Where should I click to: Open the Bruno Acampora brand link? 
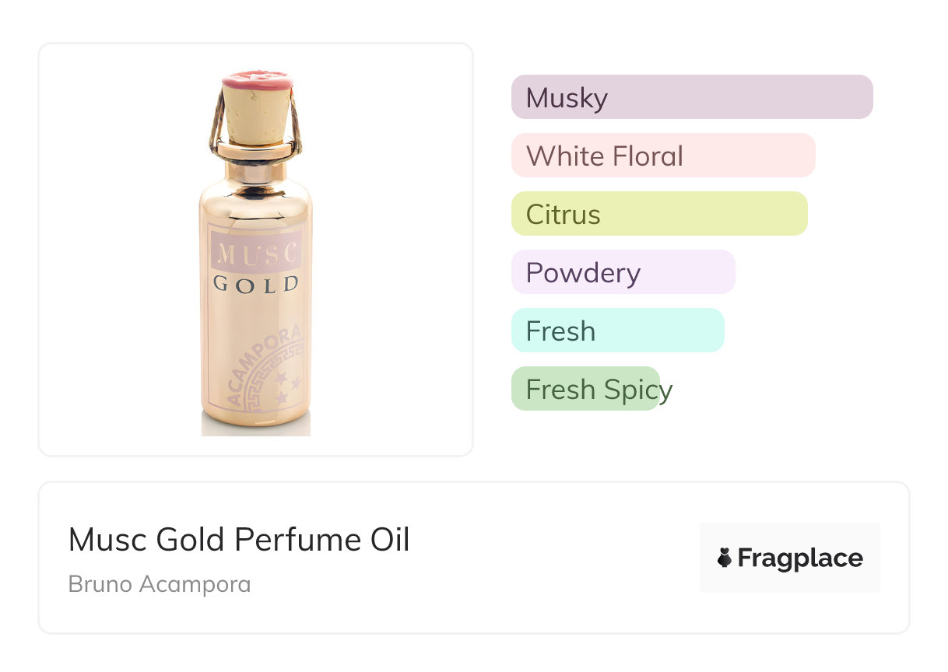click(x=160, y=584)
